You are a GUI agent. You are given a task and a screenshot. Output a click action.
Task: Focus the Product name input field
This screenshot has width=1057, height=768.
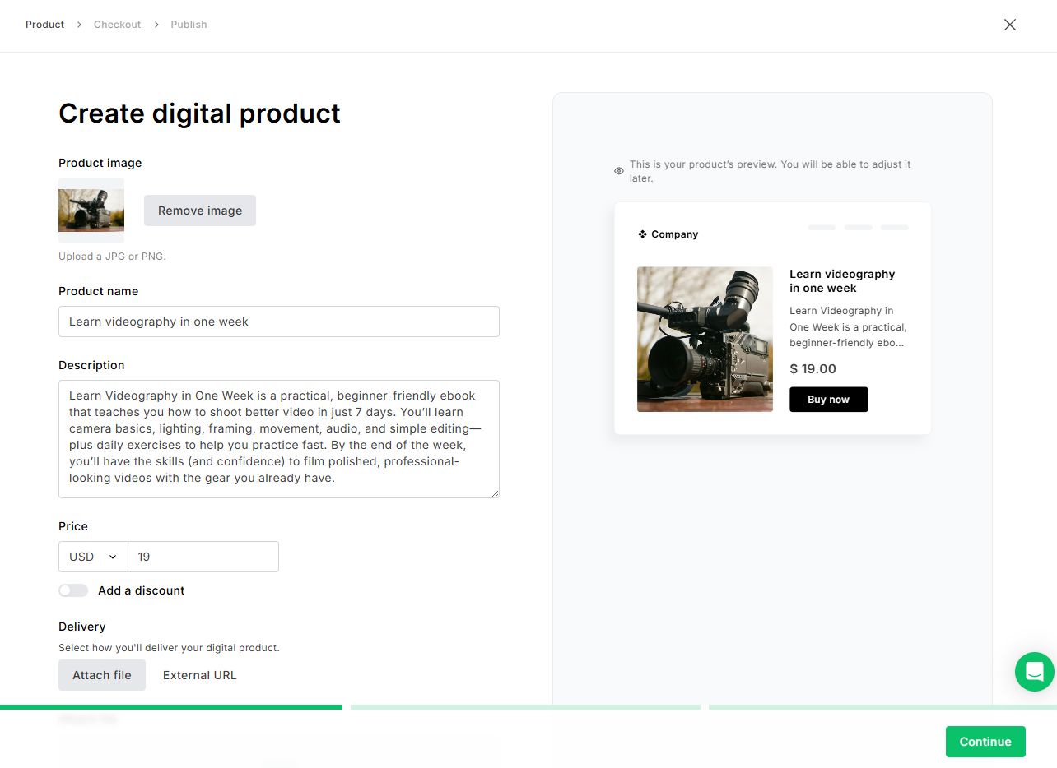(x=278, y=321)
